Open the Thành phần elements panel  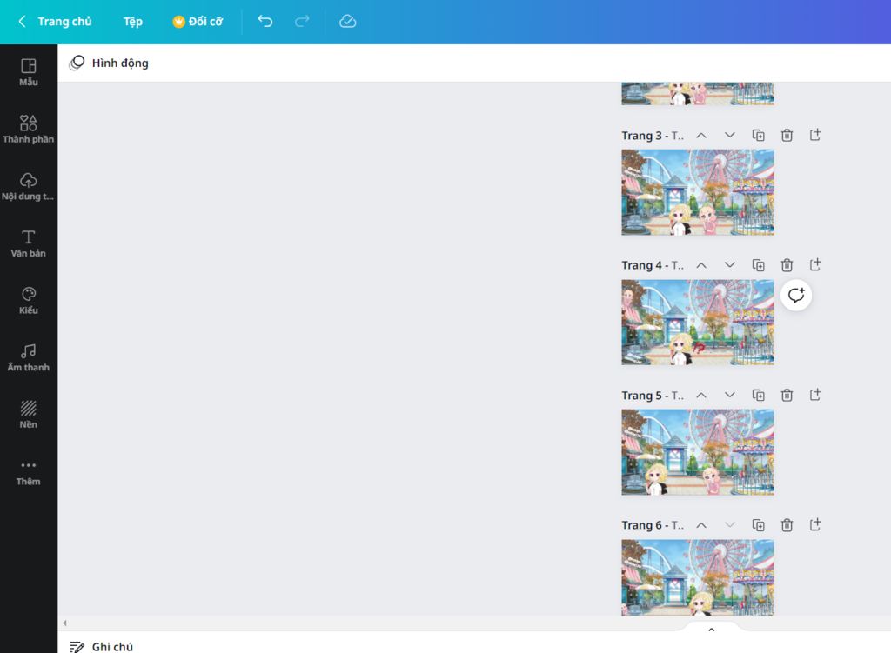29,130
